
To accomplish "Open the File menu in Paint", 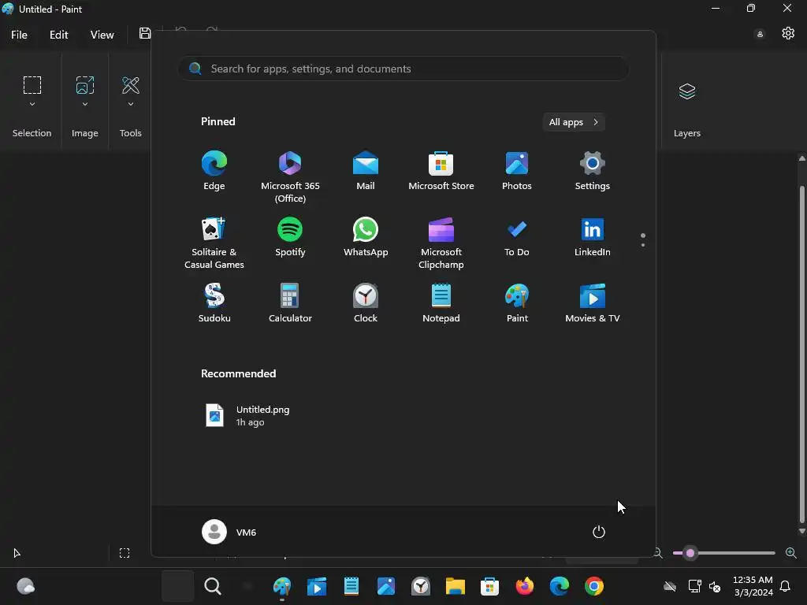I will (19, 35).
